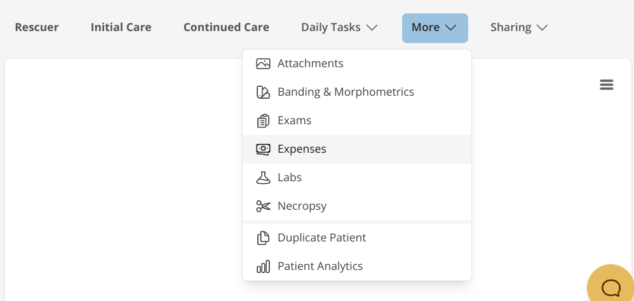
Task: Click the Patient Analytics bar chart icon
Action: (x=263, y=267)
